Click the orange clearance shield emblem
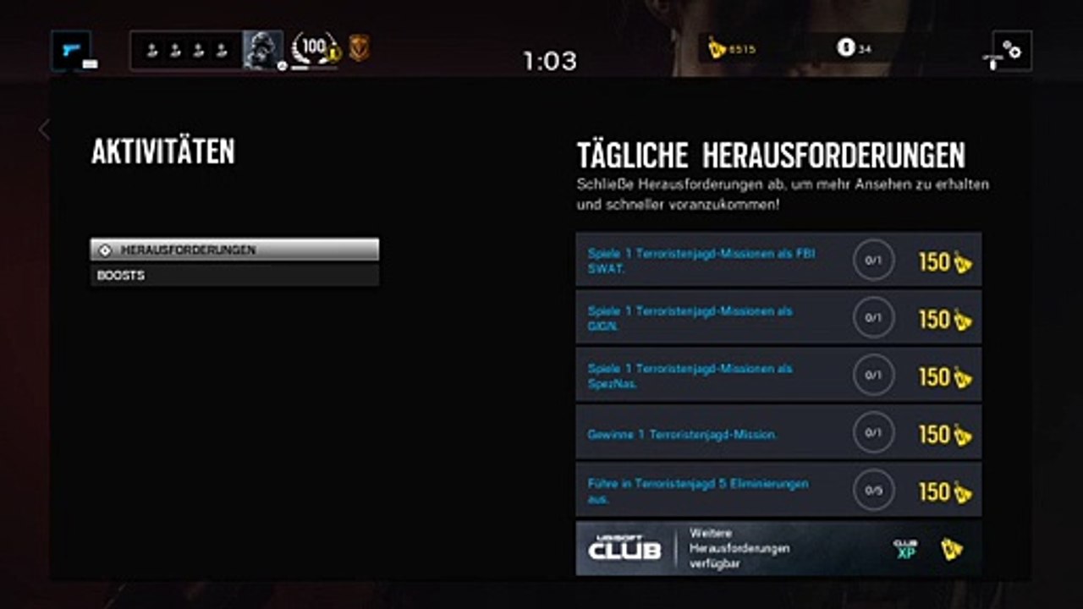Image resolution: width=1083 pixels, height=609 pixels. coord(359,48)
